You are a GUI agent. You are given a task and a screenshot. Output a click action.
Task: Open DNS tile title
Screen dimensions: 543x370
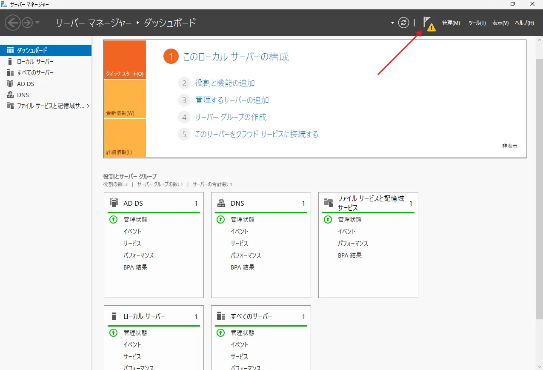237,203
